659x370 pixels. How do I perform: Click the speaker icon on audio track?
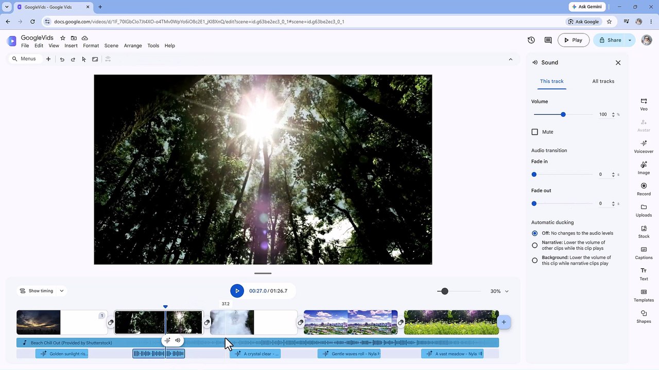point(178,340)
